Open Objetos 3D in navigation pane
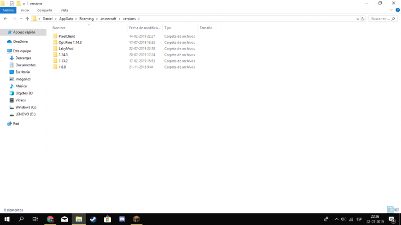This screenshot has height=225, width=401. coord(23,93)
